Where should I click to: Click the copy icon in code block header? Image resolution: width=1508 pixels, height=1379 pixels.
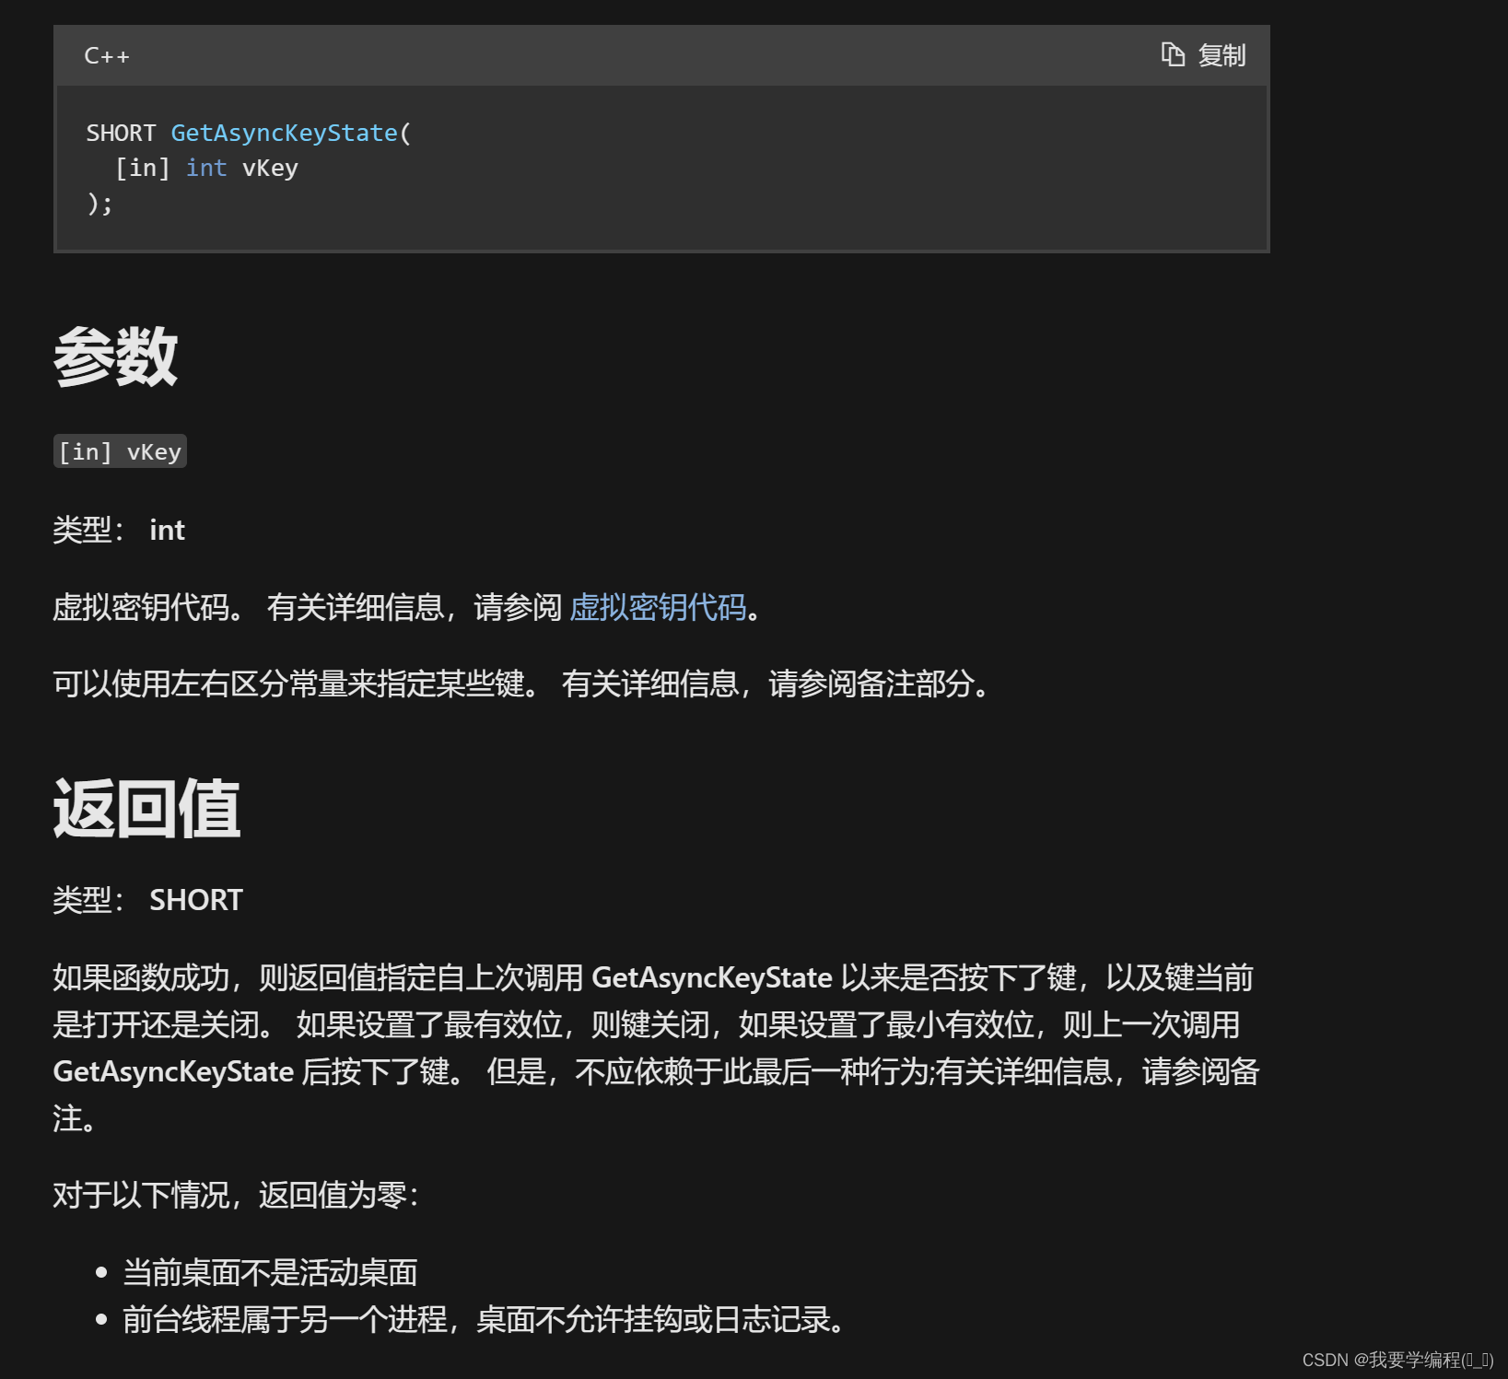point(1172,55)
